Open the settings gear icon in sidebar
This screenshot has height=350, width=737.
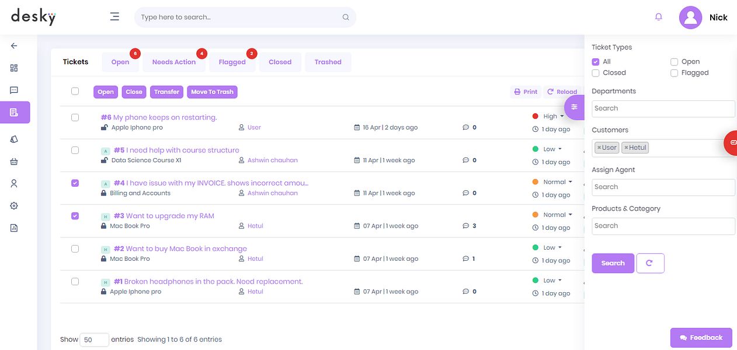coord(14,206)
